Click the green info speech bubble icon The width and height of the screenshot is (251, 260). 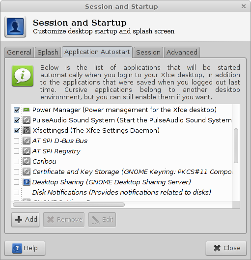(23, 76)
